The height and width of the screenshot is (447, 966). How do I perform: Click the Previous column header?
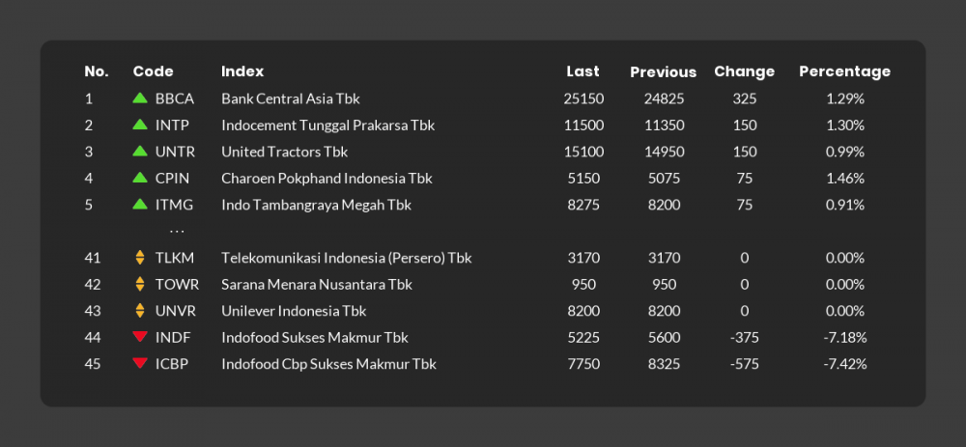[663, 72]
